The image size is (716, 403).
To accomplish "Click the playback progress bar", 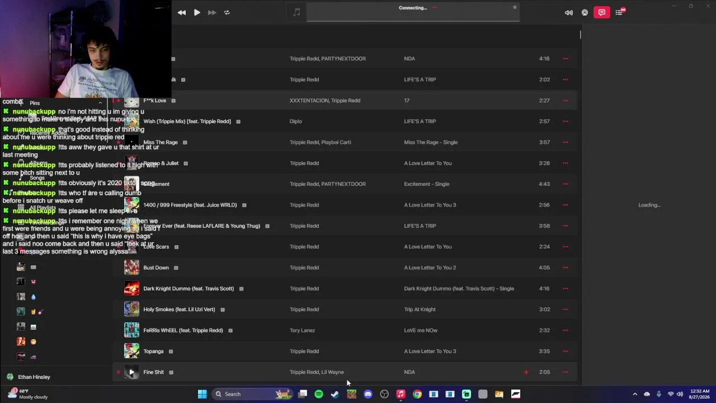I will (x=413, y=21).
